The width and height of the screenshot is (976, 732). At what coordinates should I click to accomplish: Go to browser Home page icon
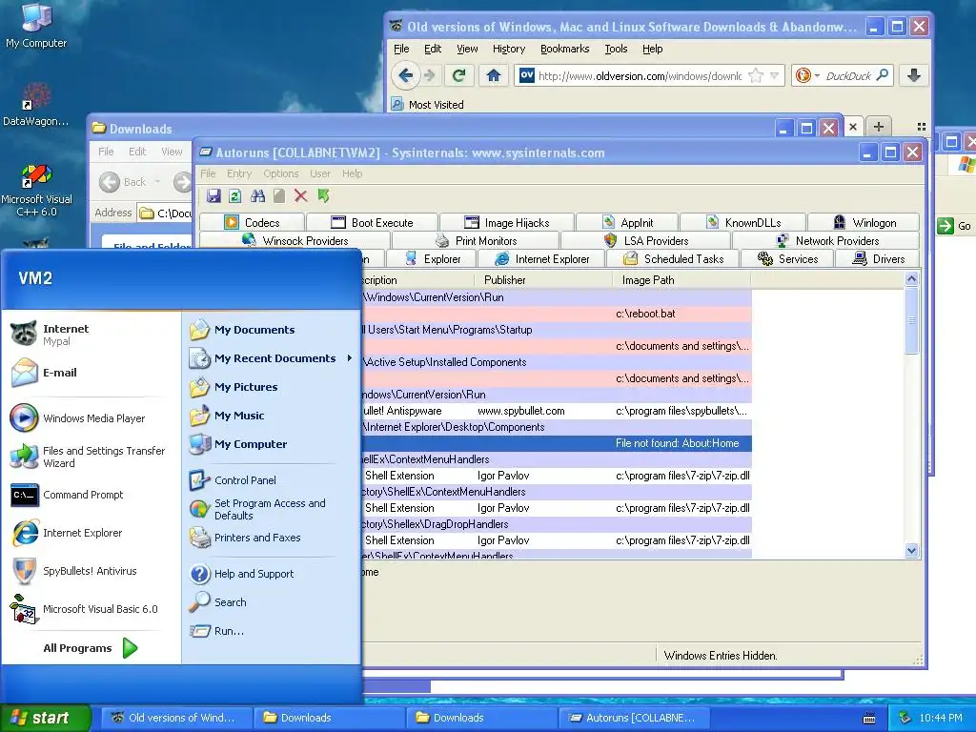[494, 76]
